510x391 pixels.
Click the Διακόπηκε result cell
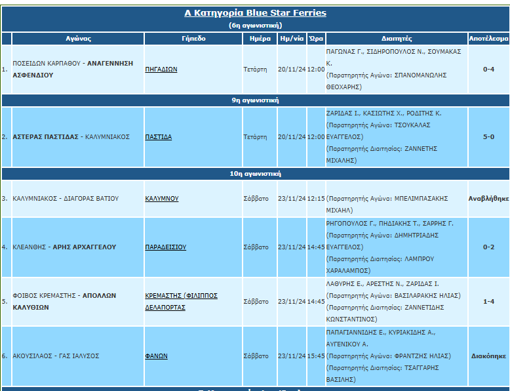[488, 356]
